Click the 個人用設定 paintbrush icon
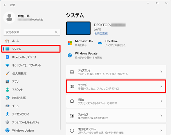Viewport: 171px width, 135px height. 8,73
